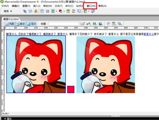Expand the Images dropdown arrow
Viewport: 159px width, 120px height.
(x=56, y=11)
